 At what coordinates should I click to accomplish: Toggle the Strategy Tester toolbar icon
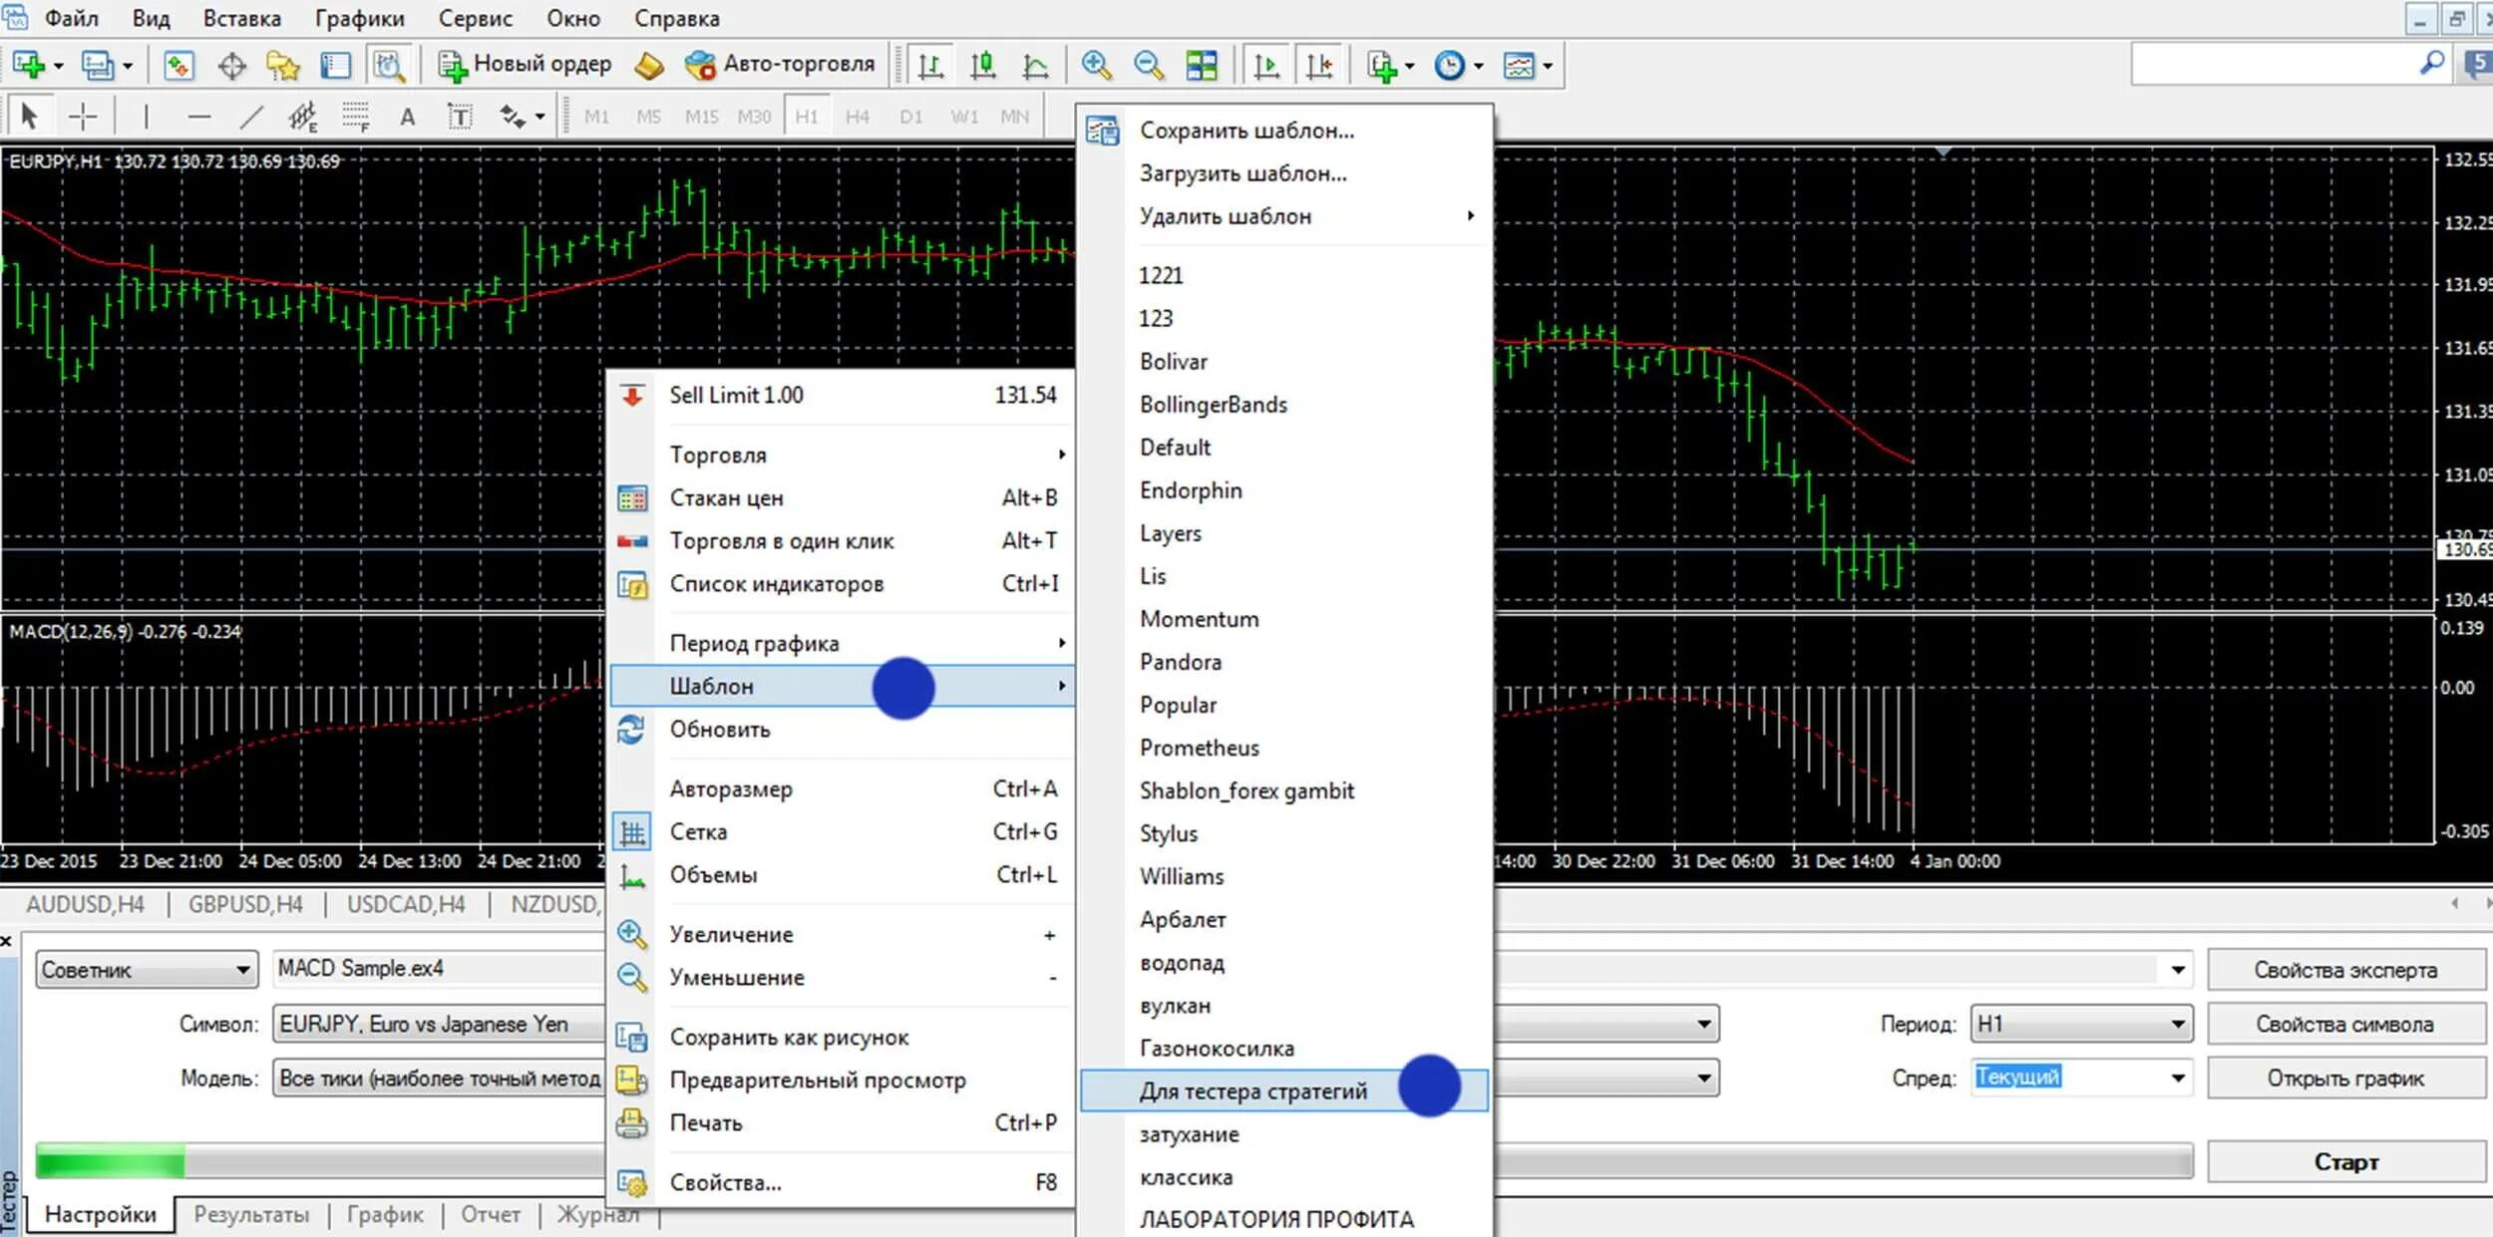click(388, 66)
